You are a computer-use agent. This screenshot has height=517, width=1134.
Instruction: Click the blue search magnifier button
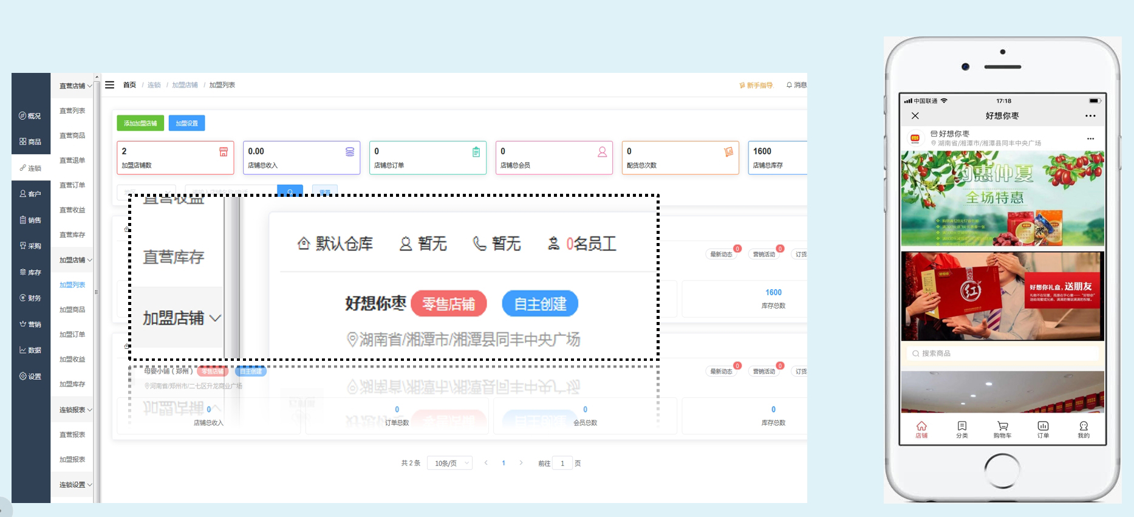pos(290,191)
